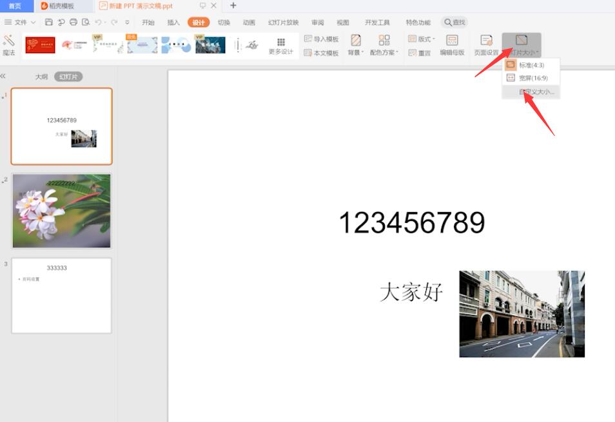Viewport: 615px width, 422px height.
Task: Select slide 2 thumbnail with flowers
Action: pyautogui.click(x=62, y=211)
